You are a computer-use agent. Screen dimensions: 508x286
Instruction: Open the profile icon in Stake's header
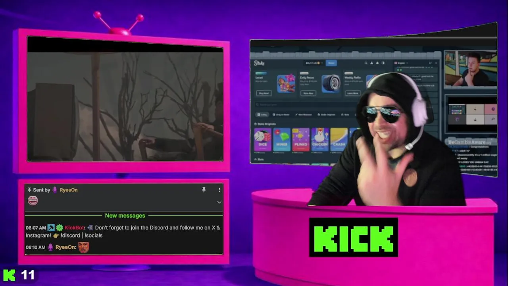(371, 63)
